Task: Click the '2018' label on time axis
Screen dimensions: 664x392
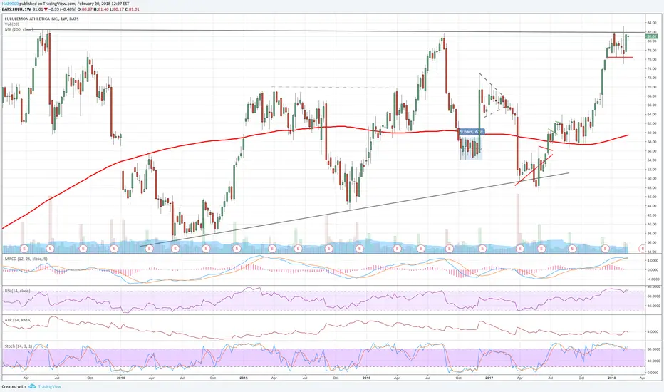Action: tap(611, 378)
